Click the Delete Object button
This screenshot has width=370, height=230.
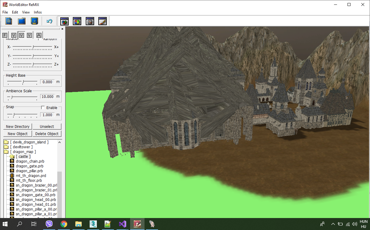click(47, 134)
